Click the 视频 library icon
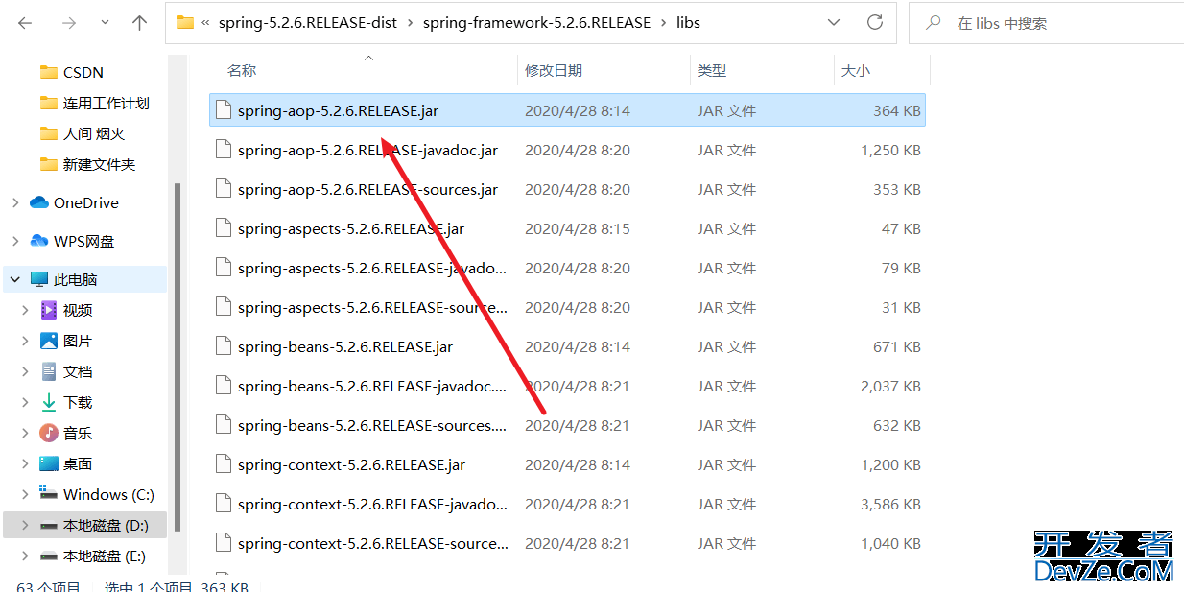This screenshot has height=592, width=1184. 49,310
